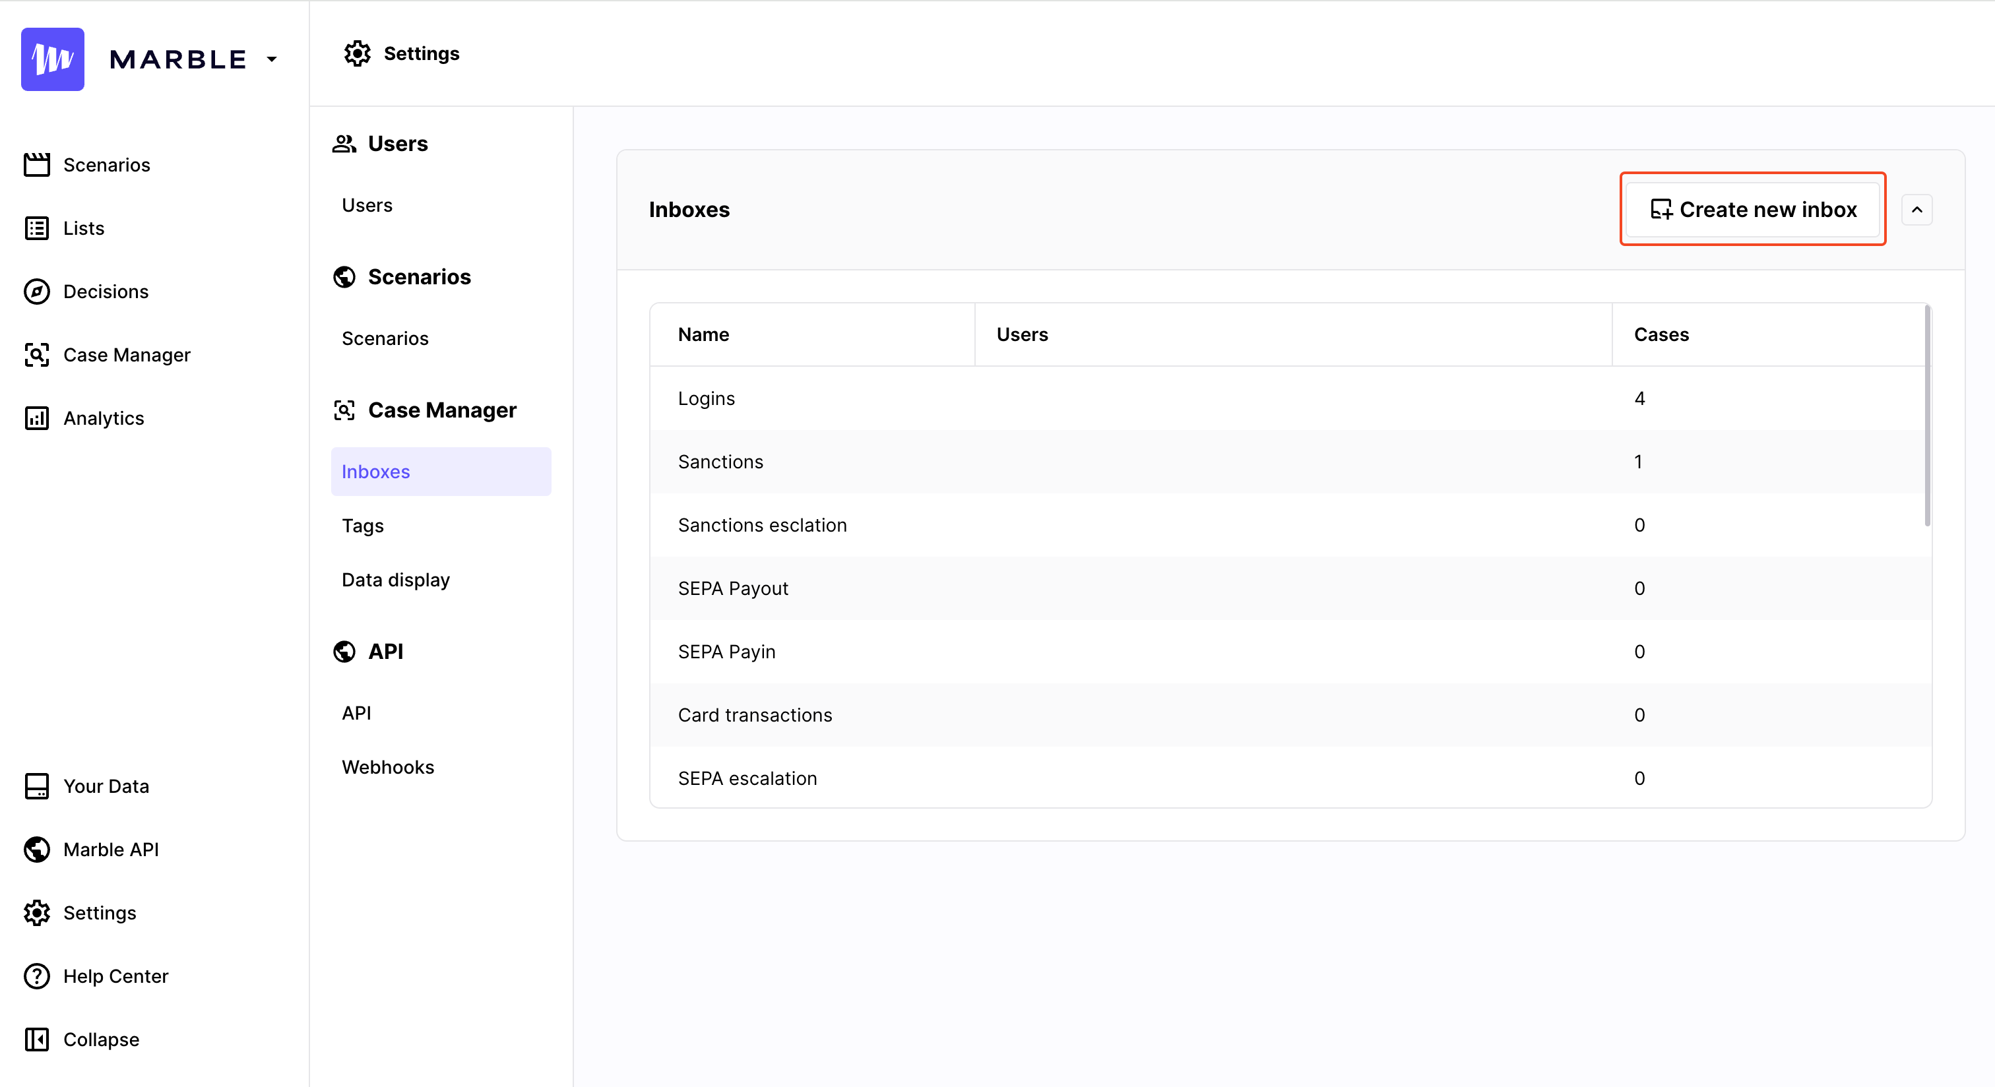Open Decisions using the compass icon

coord(36,291)
